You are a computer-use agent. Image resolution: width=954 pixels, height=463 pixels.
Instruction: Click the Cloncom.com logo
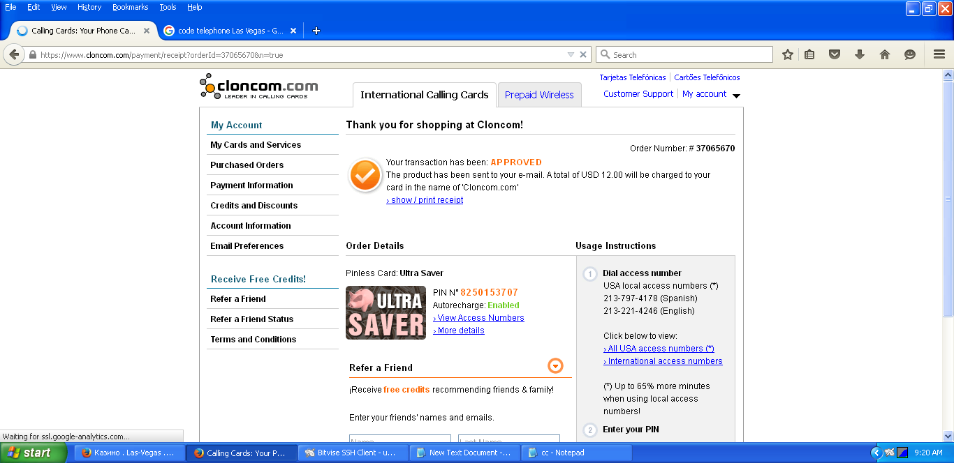point(258,87)
